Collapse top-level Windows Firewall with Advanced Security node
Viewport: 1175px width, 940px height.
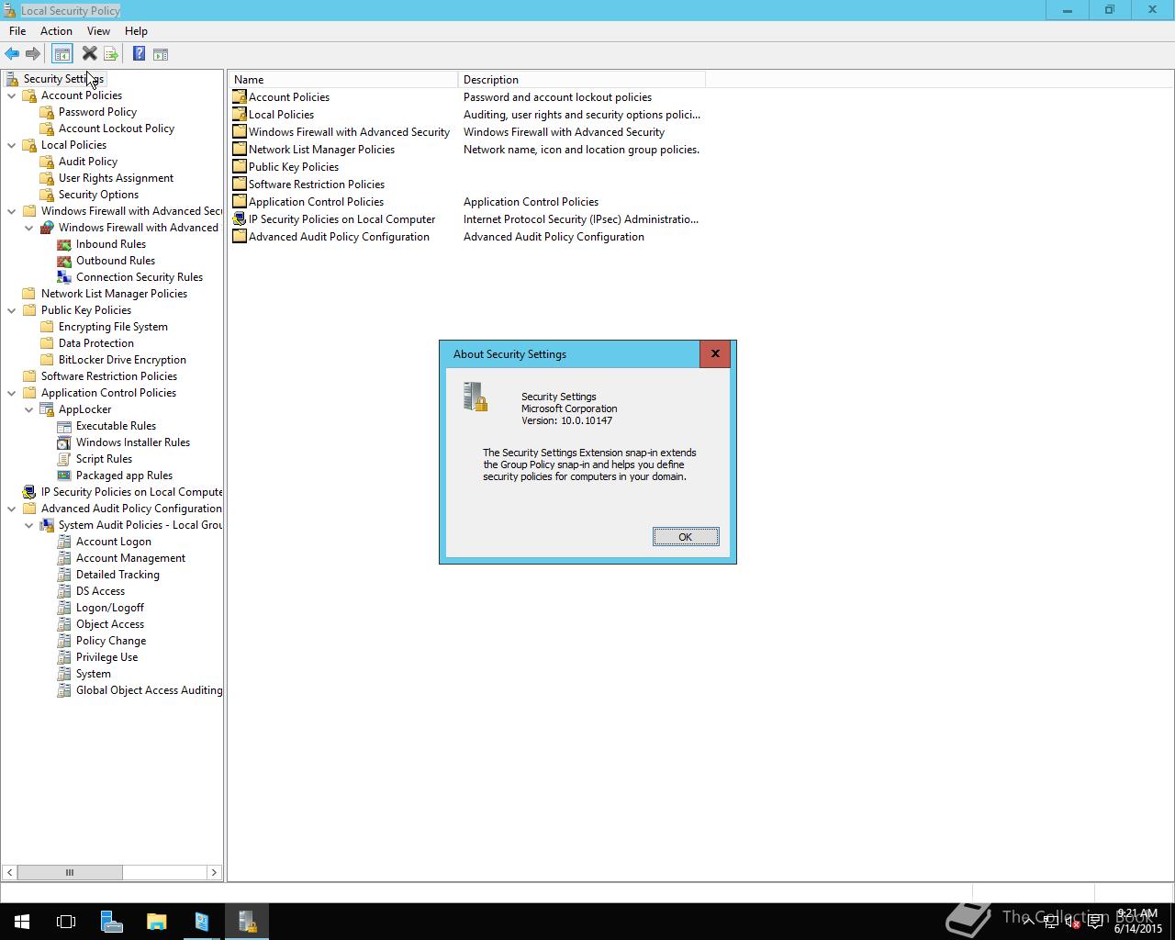pyautogui.click(x=12, y=211)
